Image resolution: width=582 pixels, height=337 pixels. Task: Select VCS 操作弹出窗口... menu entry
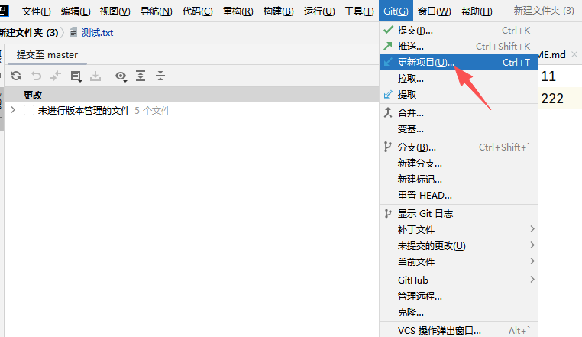(458, 330)
